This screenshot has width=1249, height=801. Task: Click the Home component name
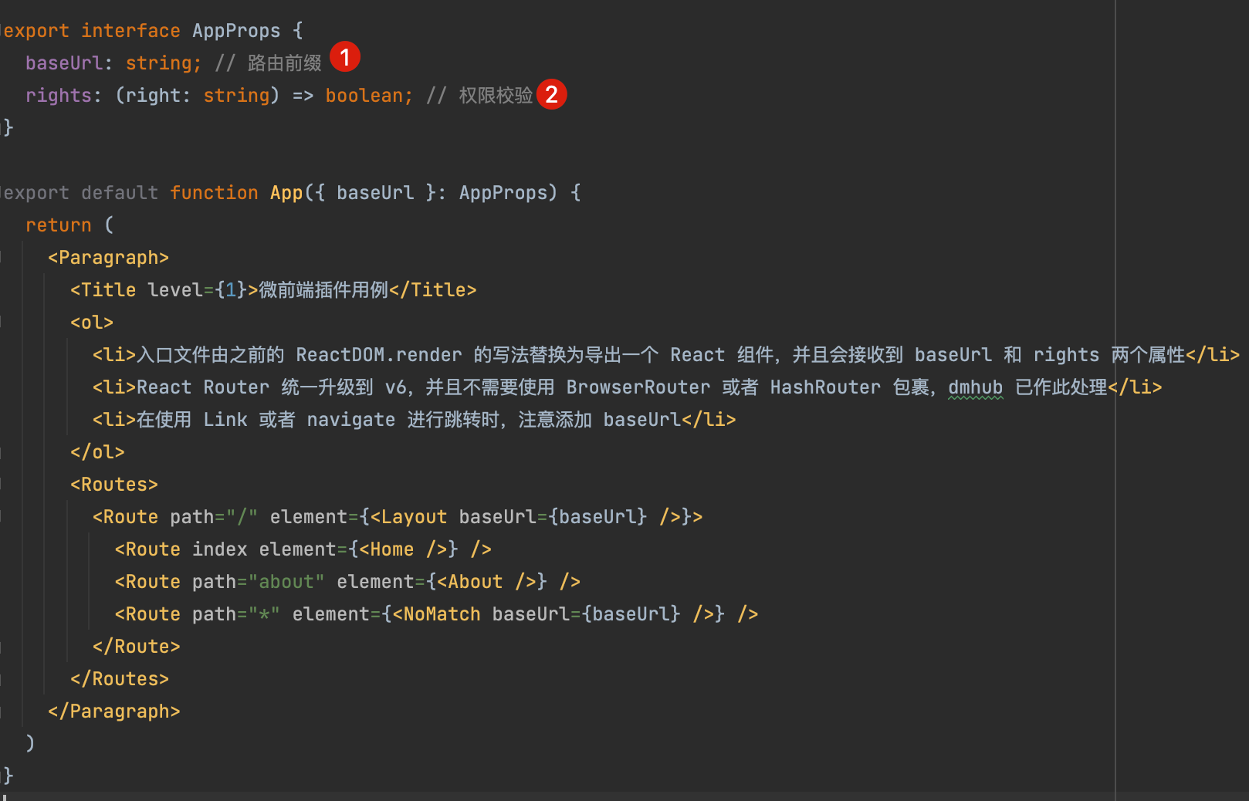point(392,549)
